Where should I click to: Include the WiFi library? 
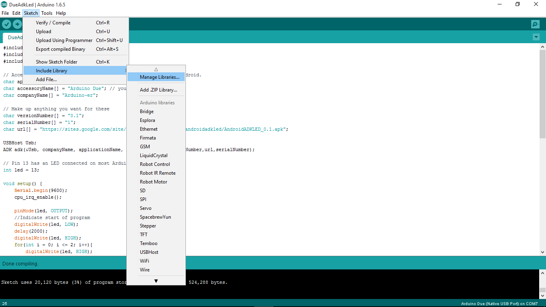point(156,261)
